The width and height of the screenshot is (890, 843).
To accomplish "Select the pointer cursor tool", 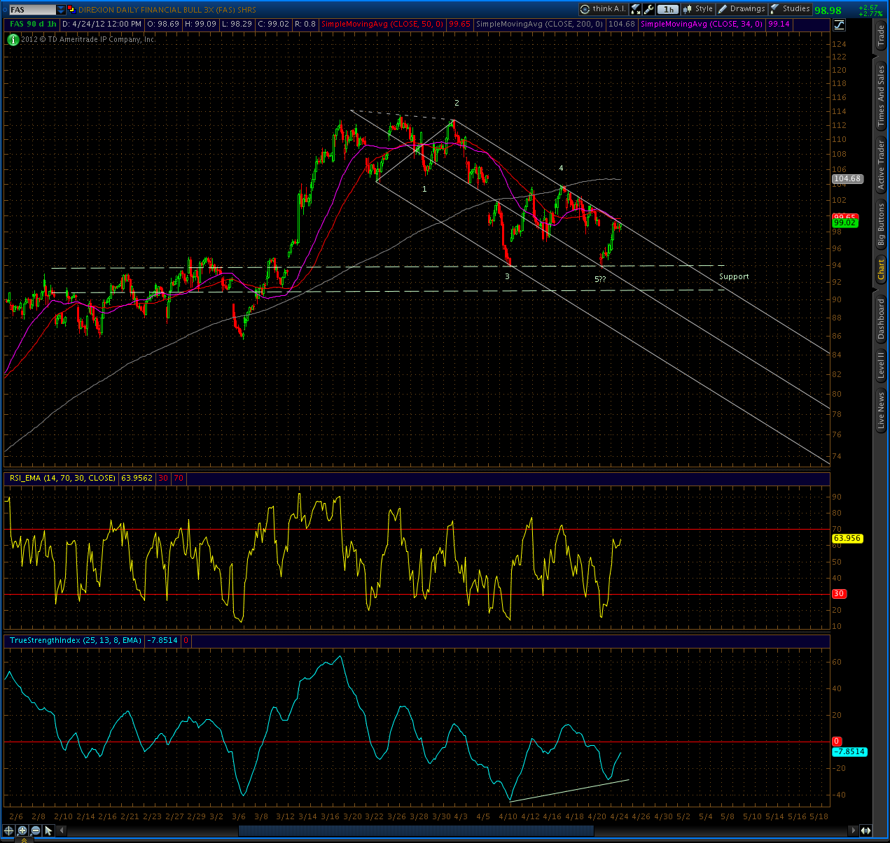I will point(49,830).
